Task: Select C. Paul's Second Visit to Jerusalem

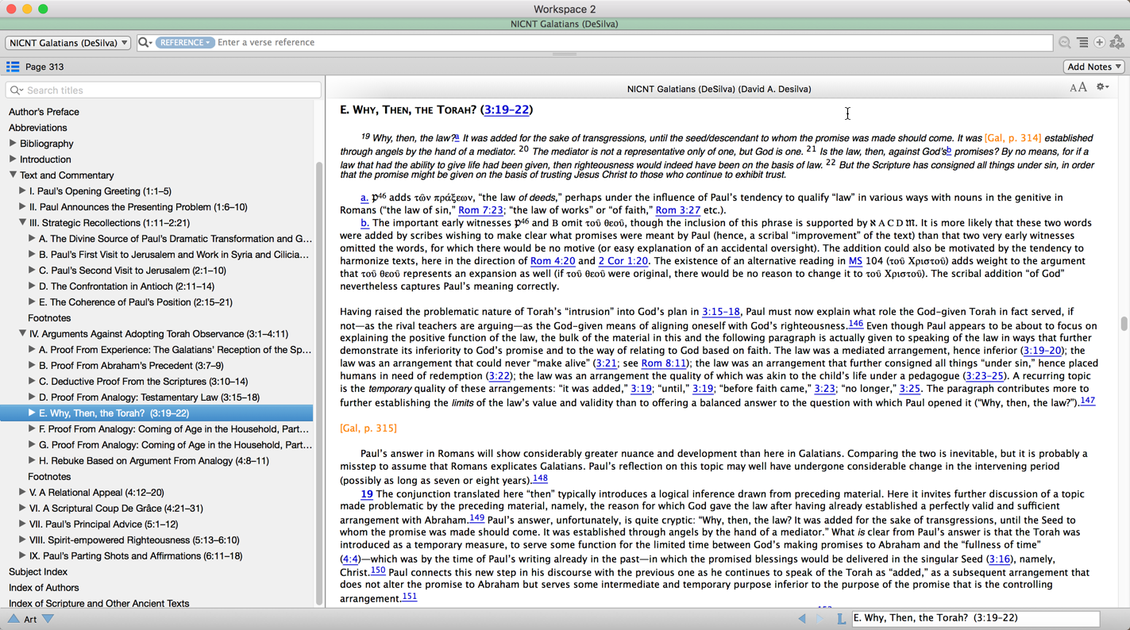Action: point(133,271)
